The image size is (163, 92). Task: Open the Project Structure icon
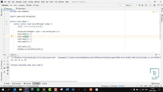click(155, 5)
